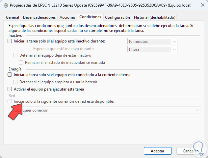Go to the Acciones tab

point(67,17)
